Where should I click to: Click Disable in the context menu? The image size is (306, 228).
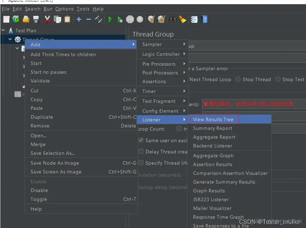[x=81, y=190]
